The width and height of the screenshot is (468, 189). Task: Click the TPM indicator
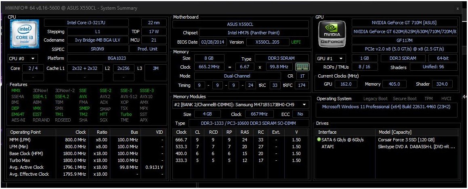point(428,99)
